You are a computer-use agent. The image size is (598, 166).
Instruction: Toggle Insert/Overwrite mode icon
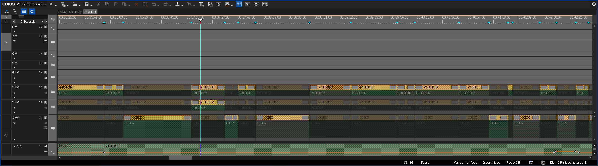point(7,11)
